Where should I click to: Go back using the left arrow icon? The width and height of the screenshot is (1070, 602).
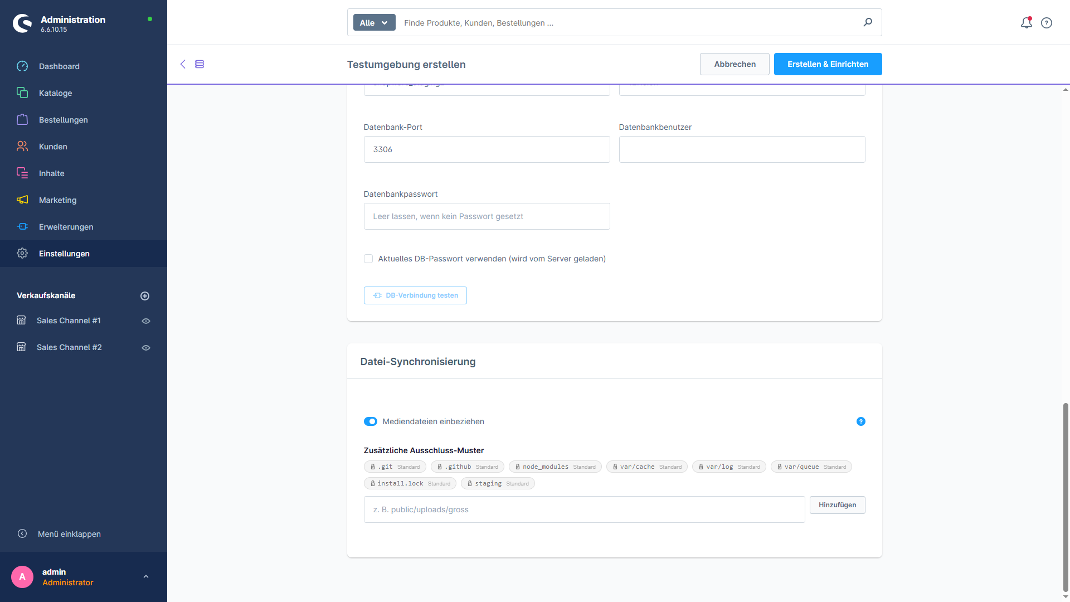point(183,64)
